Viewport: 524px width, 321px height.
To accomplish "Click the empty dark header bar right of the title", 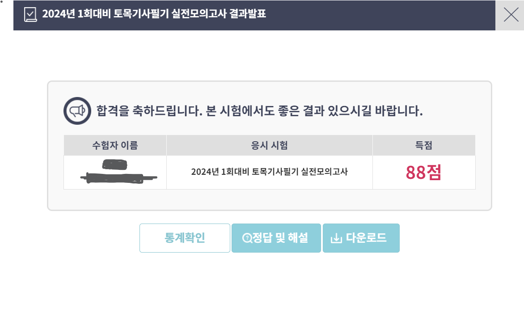I will tap(380, 15).
